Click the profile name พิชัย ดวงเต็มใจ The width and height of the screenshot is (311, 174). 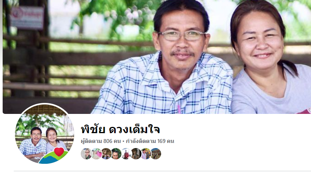click(120, 130)
